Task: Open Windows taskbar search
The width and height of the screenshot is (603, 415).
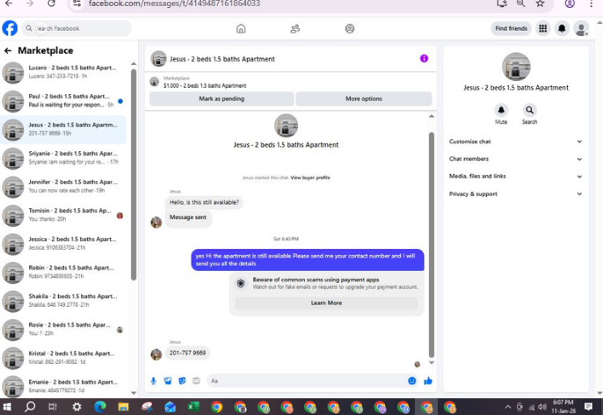Action: click(30, 407)
